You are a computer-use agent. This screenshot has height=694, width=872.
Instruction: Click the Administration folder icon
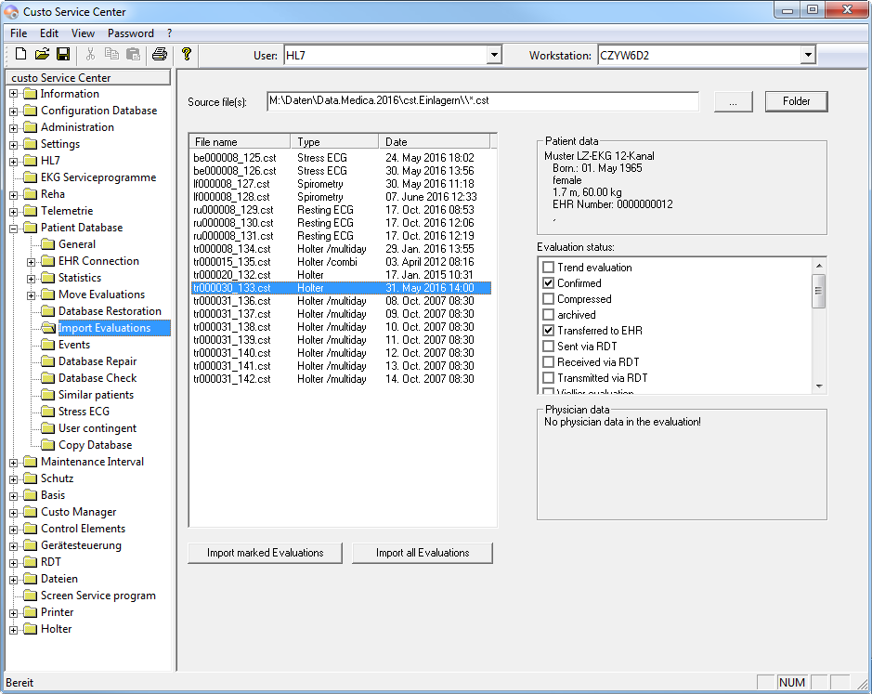point(31,127)
